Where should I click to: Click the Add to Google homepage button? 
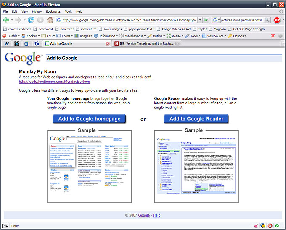tap(89, 119)
